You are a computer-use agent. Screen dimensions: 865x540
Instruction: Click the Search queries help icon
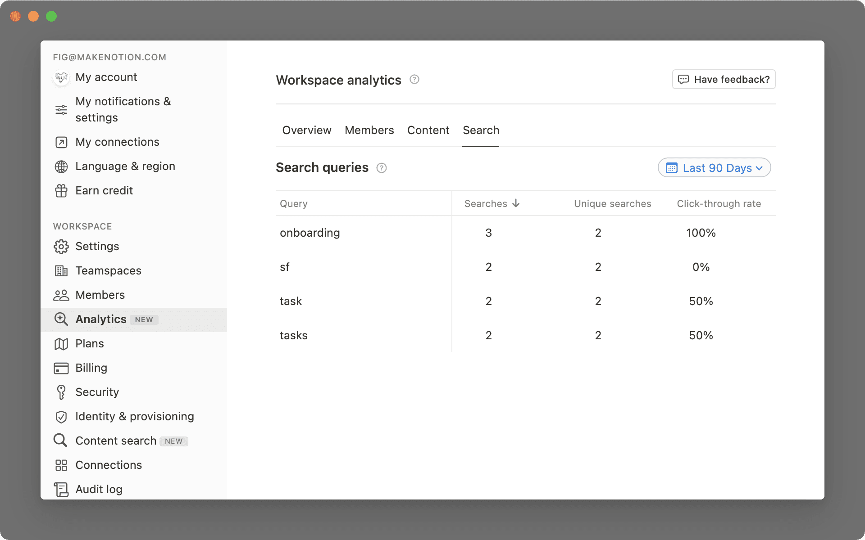tap(381, 168)
